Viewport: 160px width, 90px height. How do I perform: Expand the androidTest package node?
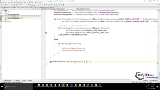(6, 17)
